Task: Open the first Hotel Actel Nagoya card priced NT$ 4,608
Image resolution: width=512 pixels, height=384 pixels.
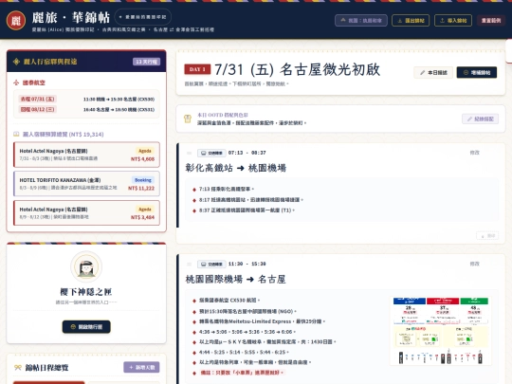Action: coord(86,155)
